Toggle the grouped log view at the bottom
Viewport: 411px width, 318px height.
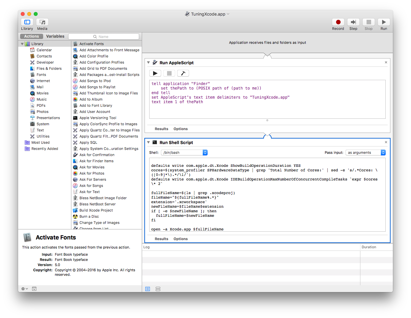(x=158, y=289)
